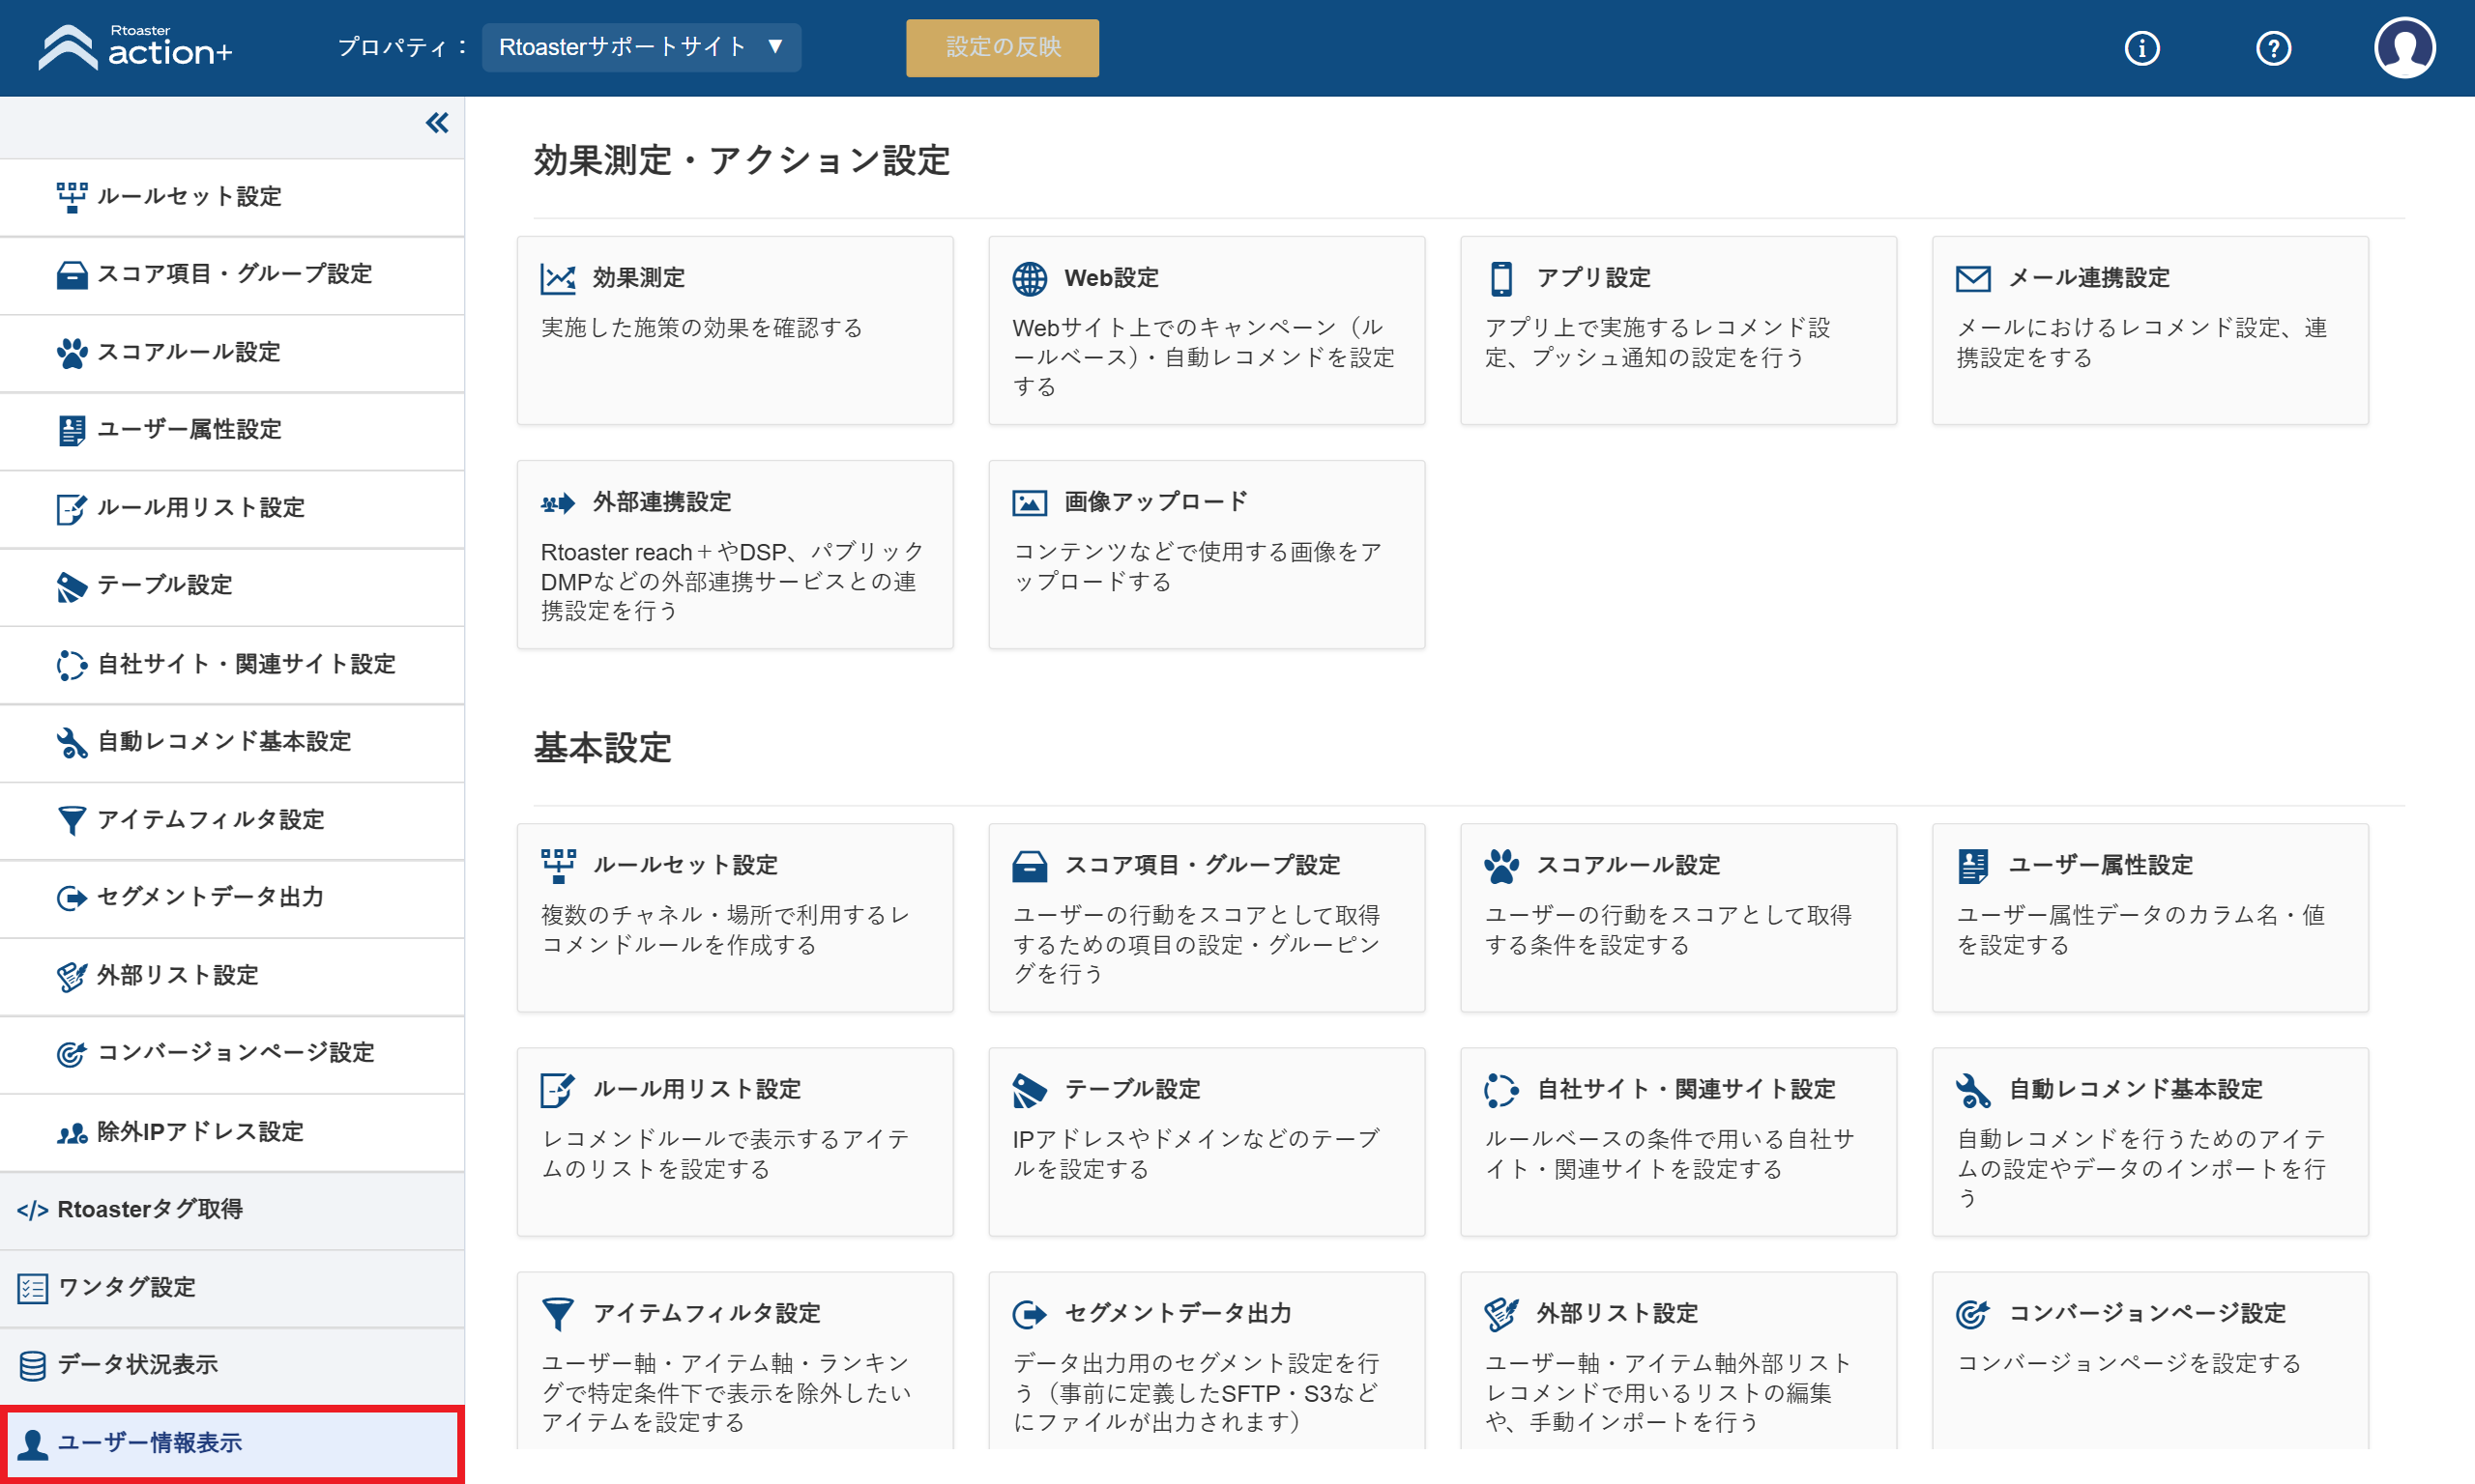Select スコア項目・グループ設定 in the sidebar
Viewport: 2475px width, 1484px height.
tap(232, 275)
